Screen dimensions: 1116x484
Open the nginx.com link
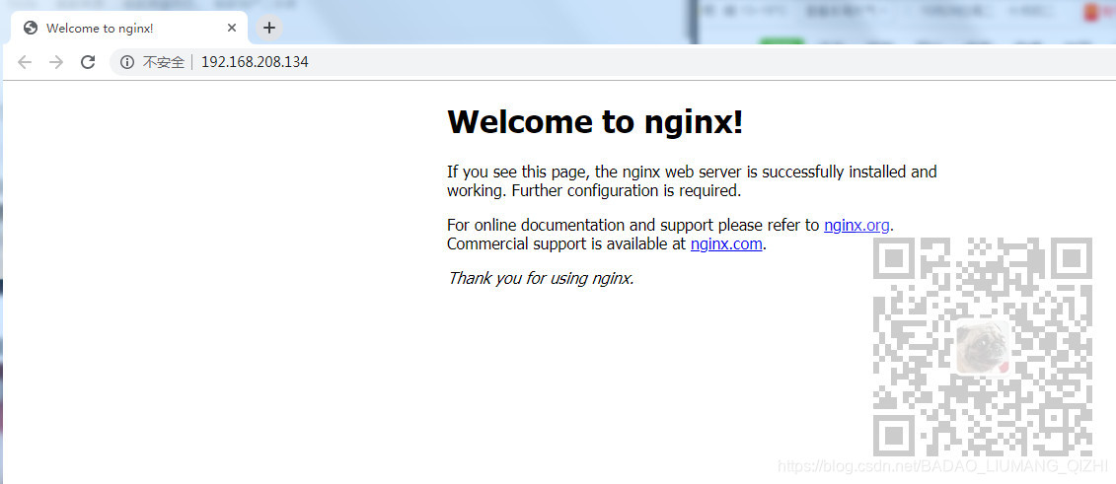(x=726, y=244)
